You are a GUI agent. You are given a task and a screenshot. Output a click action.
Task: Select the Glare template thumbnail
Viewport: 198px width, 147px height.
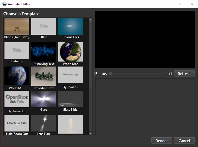(44, 99)
